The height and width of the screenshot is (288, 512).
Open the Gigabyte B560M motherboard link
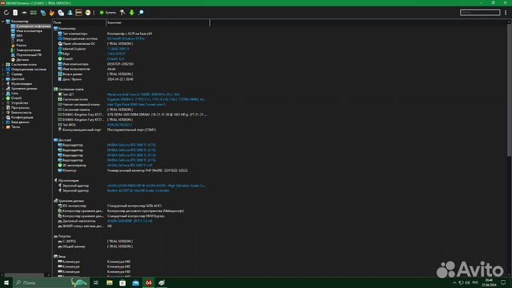coord(156,100)
